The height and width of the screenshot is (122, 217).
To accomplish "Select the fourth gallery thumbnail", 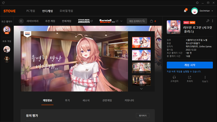I will (x=141, y=80).
